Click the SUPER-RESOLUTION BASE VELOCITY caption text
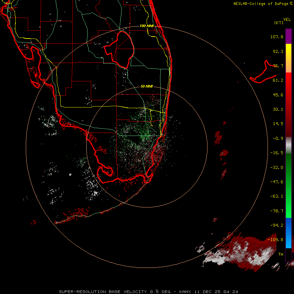 click(x=103, y=292)
